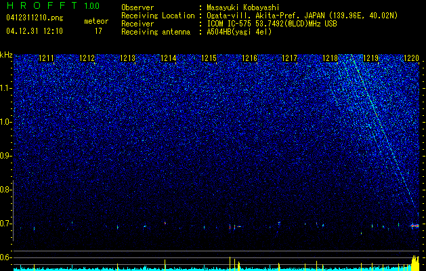Click the 1212 time marker
This screenshot has height=271, width=426.
[87, 58]
